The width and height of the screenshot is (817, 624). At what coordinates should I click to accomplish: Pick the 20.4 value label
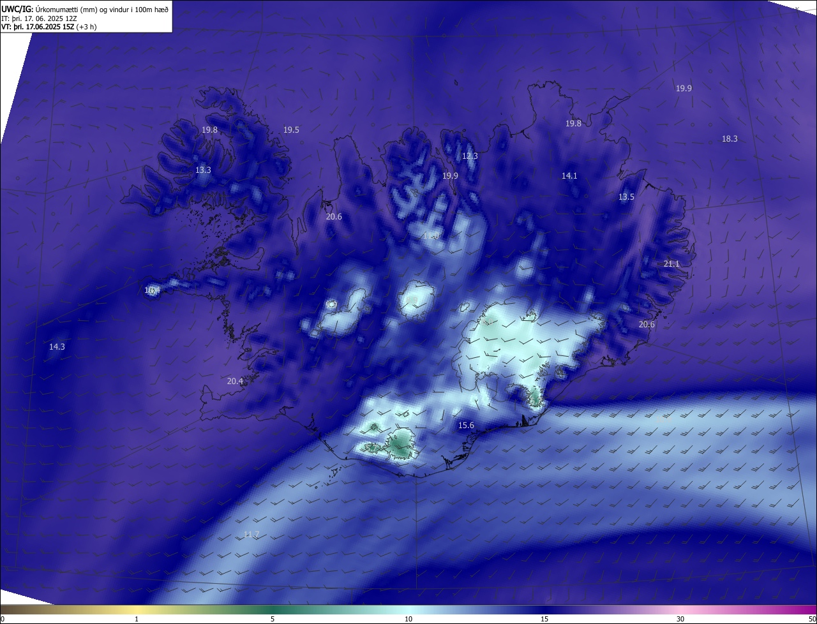pyautogui.click(x=235, y=382)
